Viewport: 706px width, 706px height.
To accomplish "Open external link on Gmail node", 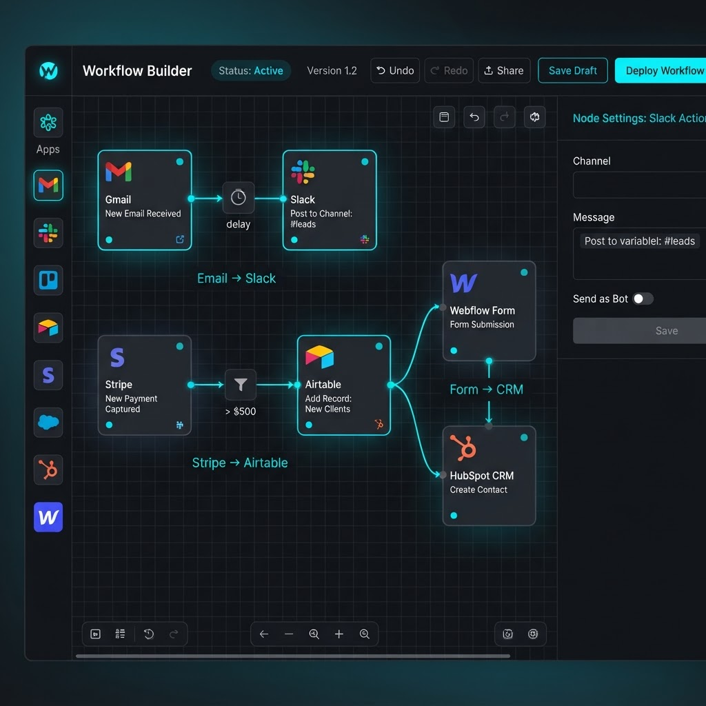I will coord(180,239).
